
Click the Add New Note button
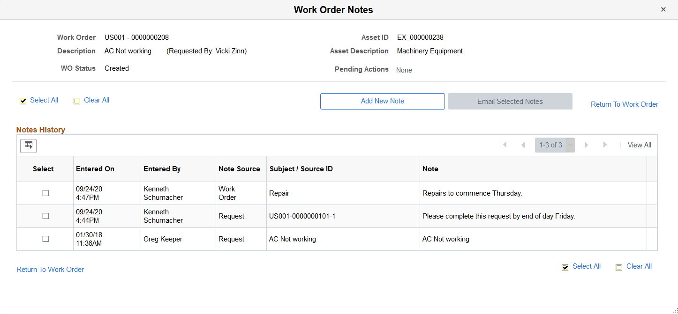382,101
